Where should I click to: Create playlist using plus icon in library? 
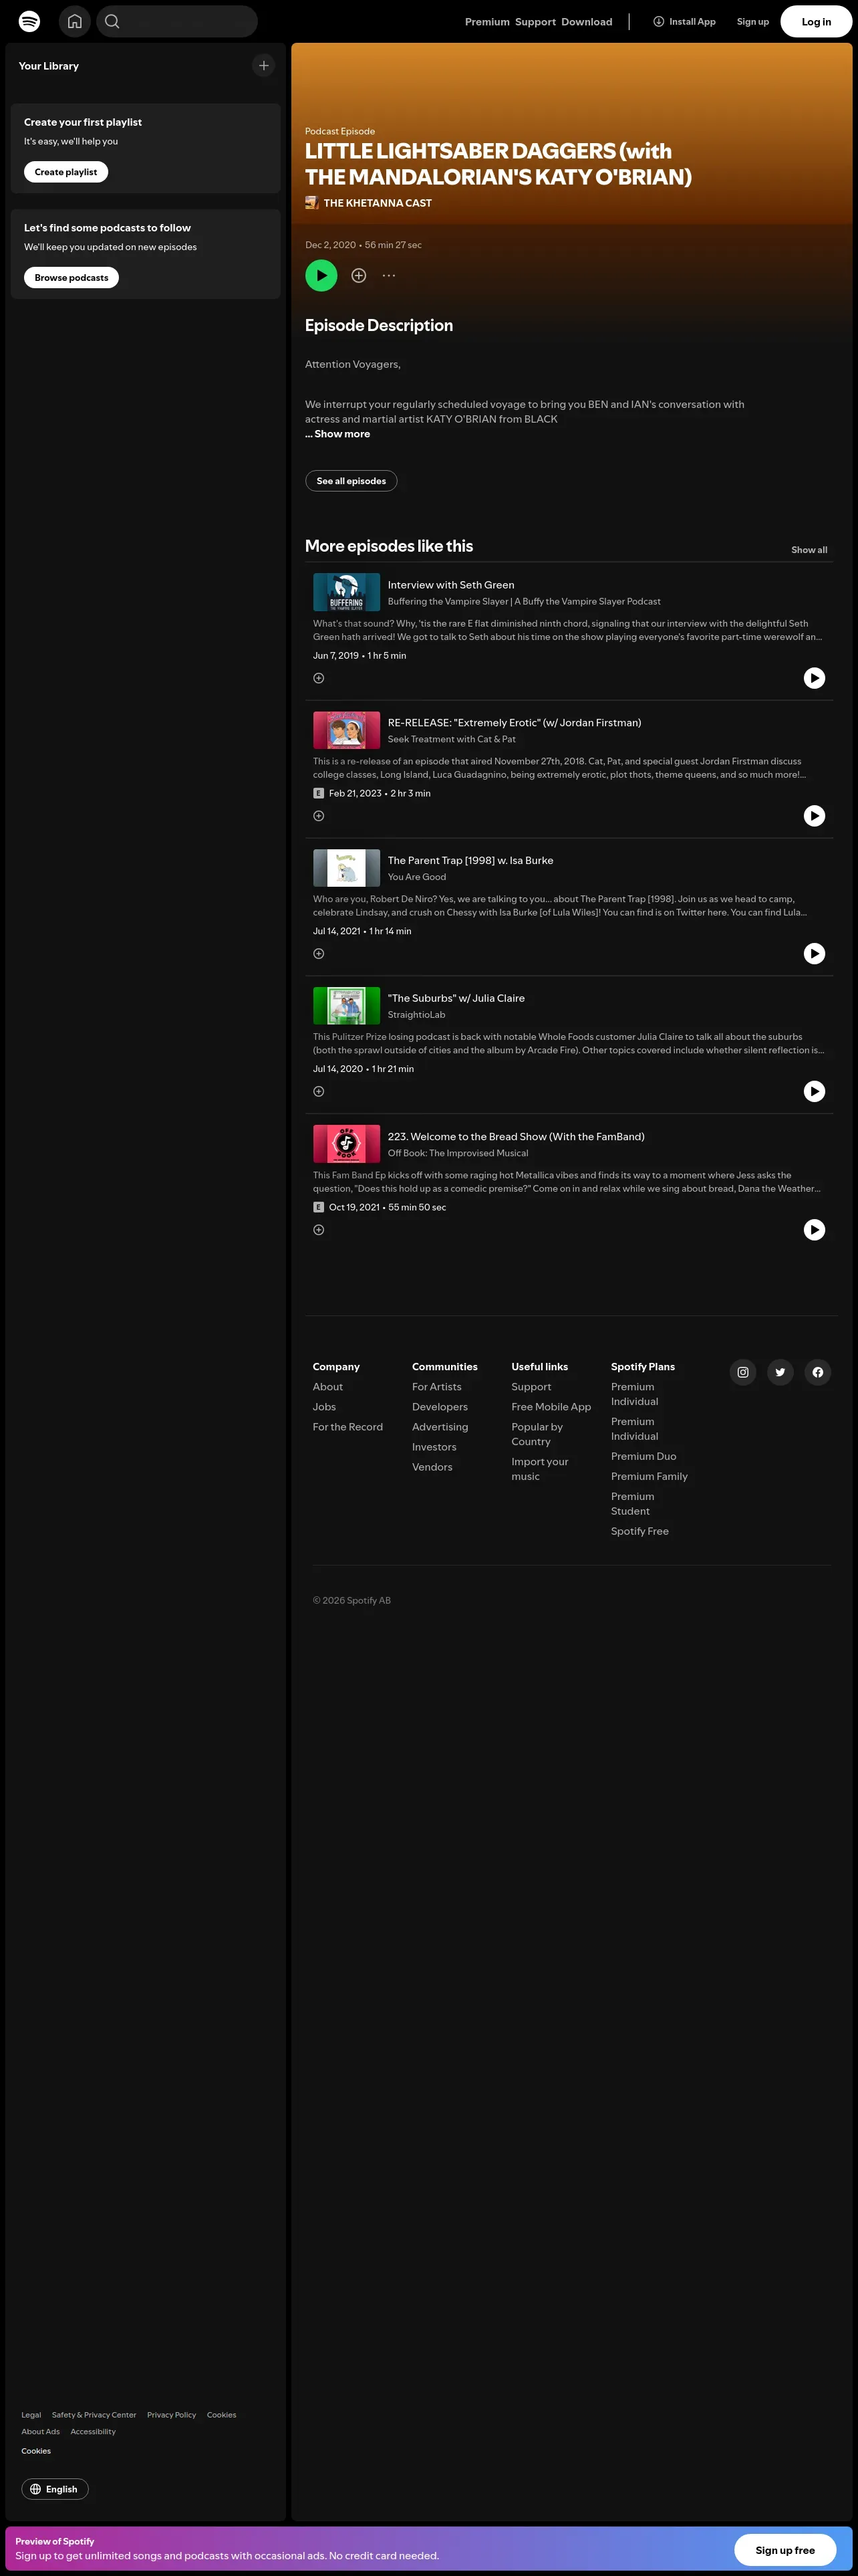(264, 66)
